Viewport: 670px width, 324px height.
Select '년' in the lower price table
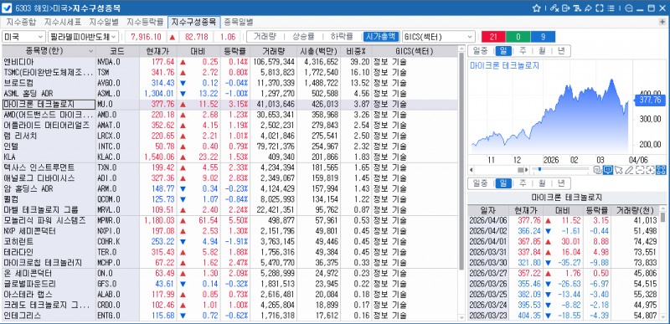pos(561,183)
